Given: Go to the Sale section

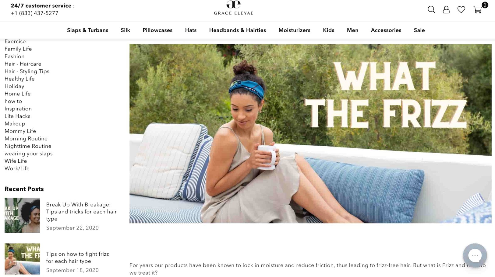Looking at the screenshot, I should coord(419,30).
